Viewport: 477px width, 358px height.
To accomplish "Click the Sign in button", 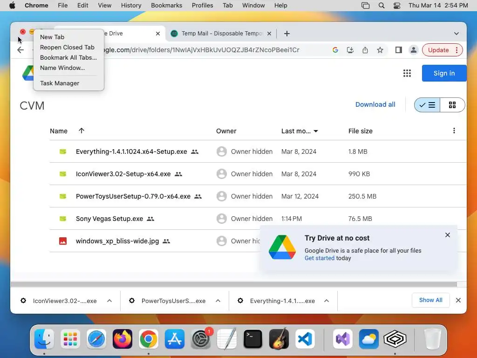I will tap(444, 73).
